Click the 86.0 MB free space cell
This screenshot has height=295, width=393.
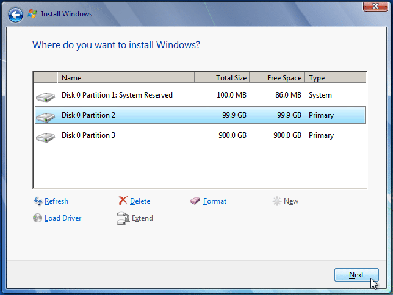pos(288,95)
